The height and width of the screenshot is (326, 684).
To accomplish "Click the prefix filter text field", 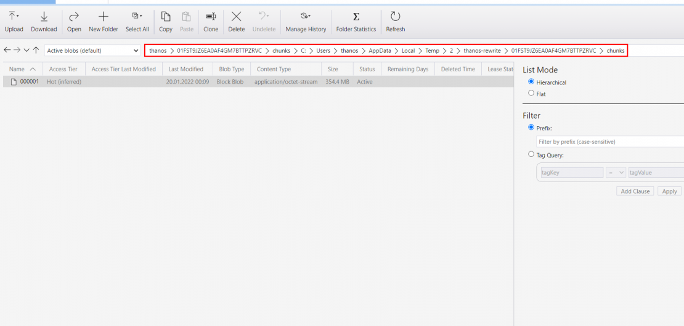I will pyautogui.click(x=609, y=141).
